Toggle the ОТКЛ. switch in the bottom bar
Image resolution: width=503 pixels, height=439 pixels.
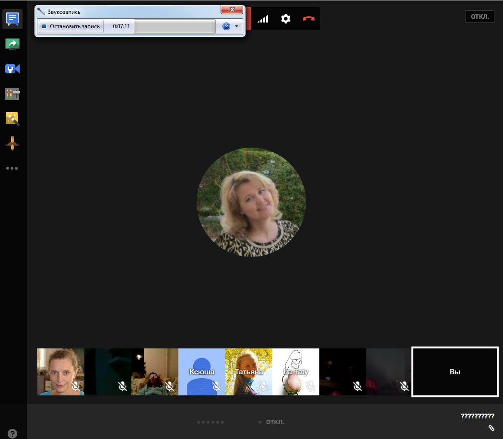[x=275, y=422]
